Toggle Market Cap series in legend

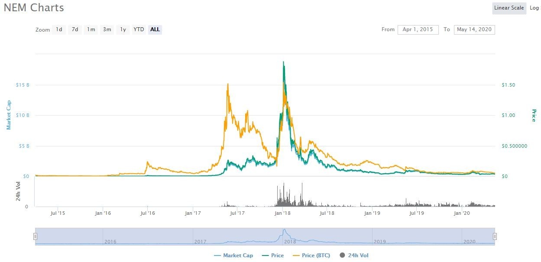[x=233, y=256]
